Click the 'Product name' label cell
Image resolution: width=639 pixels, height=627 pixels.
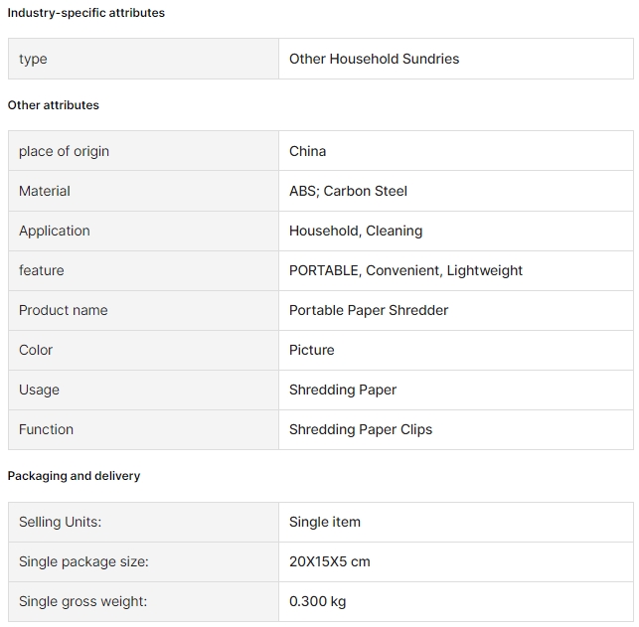143,310
